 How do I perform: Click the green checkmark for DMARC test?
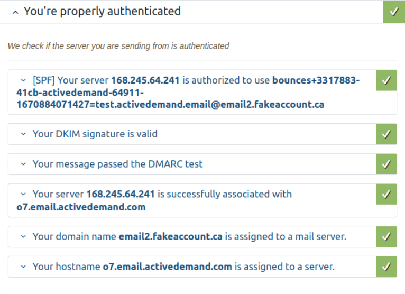point(386,164)
